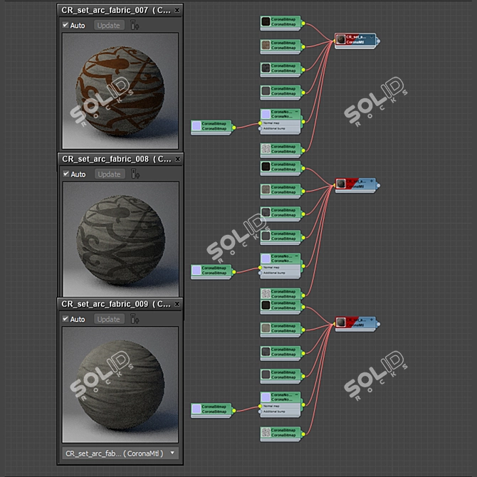The width and height of the screenshot is (477, 477).
Task: Click Additional bump socket in top CoronaNormal
Action: coord(260,129)
